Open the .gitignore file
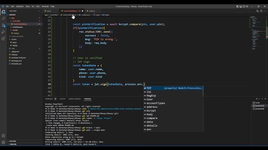 pyautogui.click(x=15, y=52)
